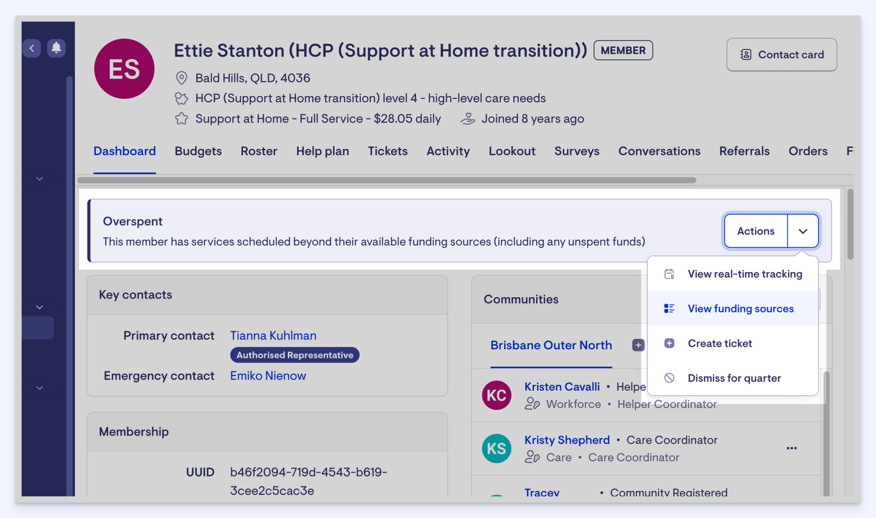The height and width of the screenshot is (518, 876).
Task: Open the Brisbane Outer North community tab
Action: tap(551, 345)
